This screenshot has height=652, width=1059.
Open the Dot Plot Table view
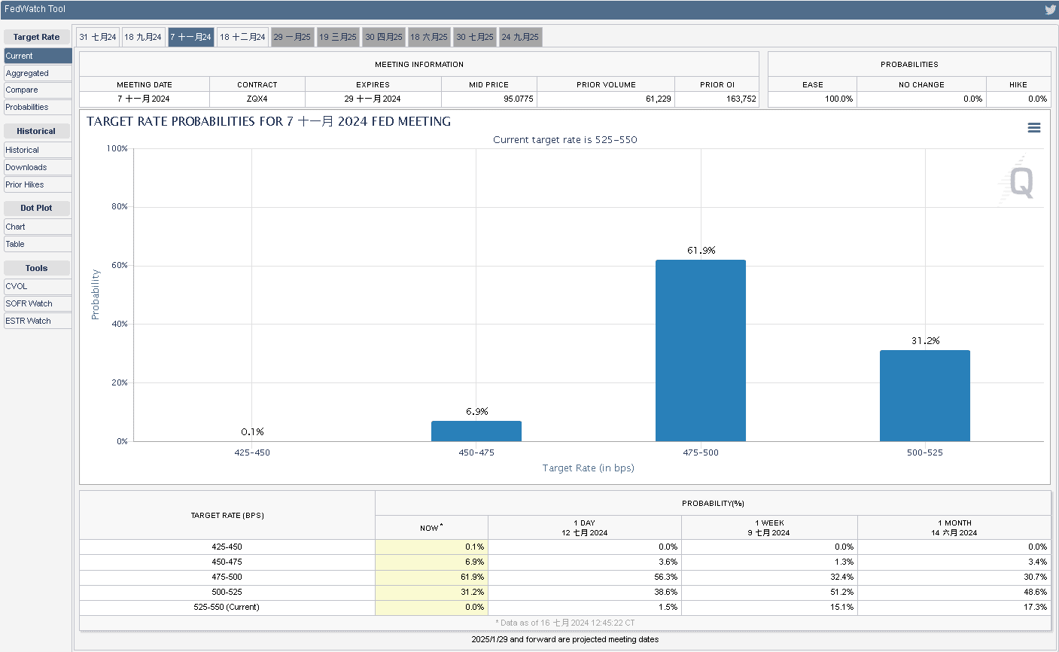tap(38, 244)
